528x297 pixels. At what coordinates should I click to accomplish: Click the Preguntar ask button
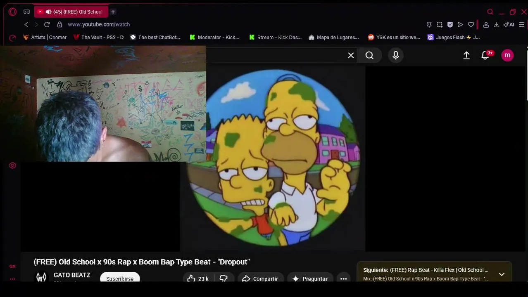310,278
